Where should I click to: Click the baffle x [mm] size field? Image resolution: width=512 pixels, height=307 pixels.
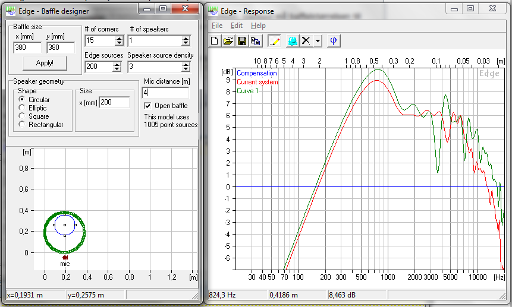(x=27, y=48)
